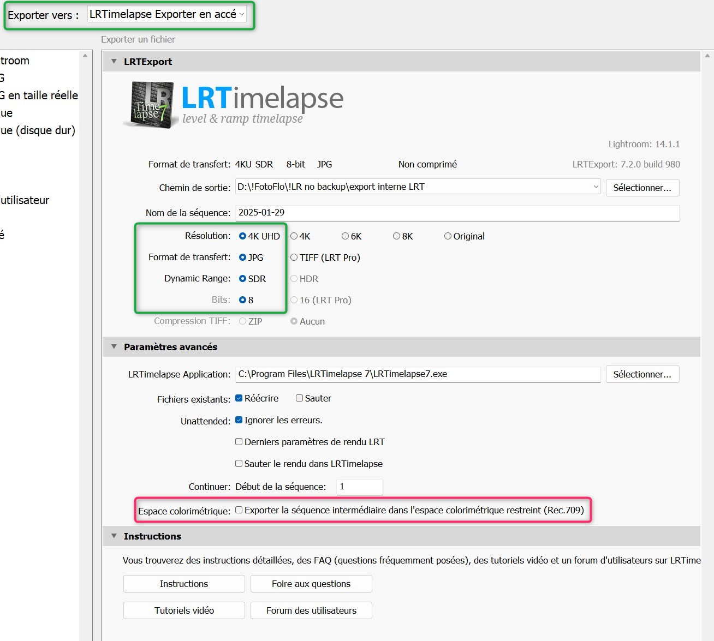The height and width of the screenshot is (641, 714).
Task: Select Aucun TIFF compression
Action: click(294, 321)
